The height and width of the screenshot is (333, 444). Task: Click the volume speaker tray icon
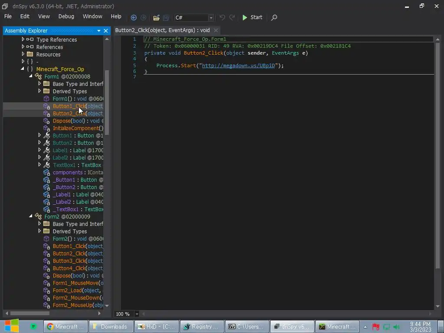[396, 327]
